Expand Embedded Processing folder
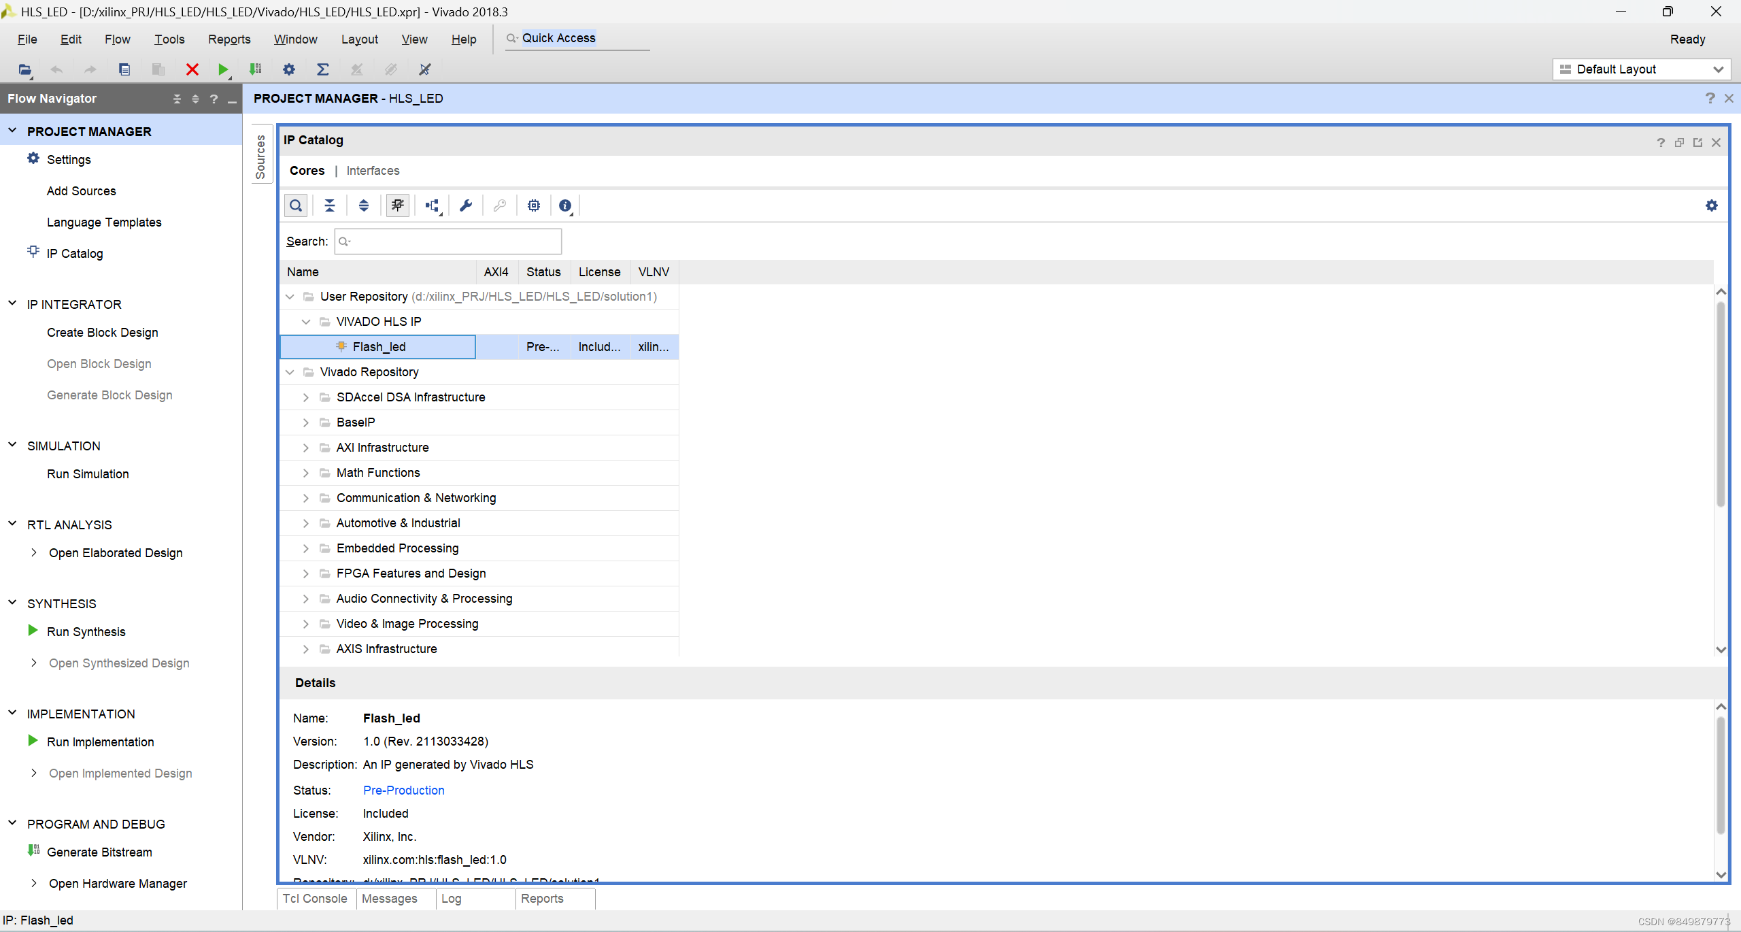 [306, 548]
